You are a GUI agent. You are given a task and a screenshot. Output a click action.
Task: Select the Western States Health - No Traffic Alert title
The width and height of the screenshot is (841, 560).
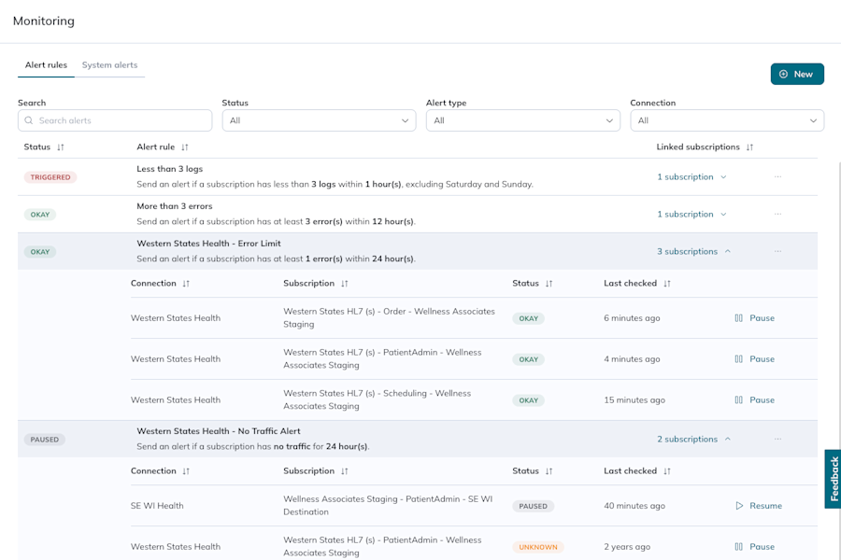219,431
